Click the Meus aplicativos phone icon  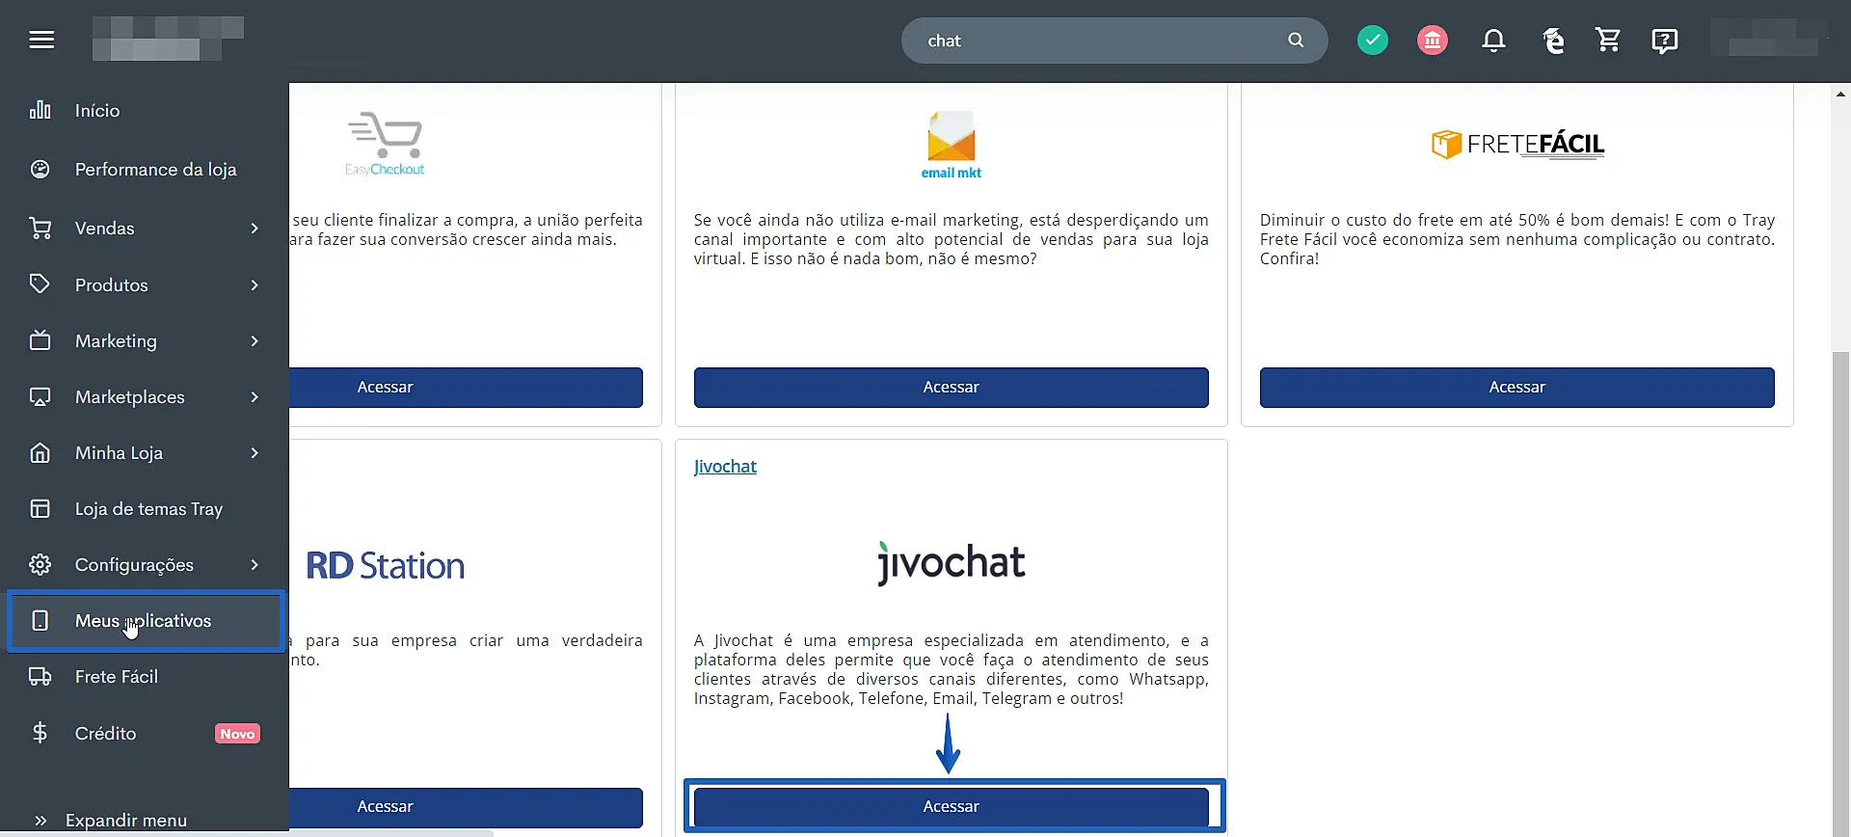tap(40, 620)
